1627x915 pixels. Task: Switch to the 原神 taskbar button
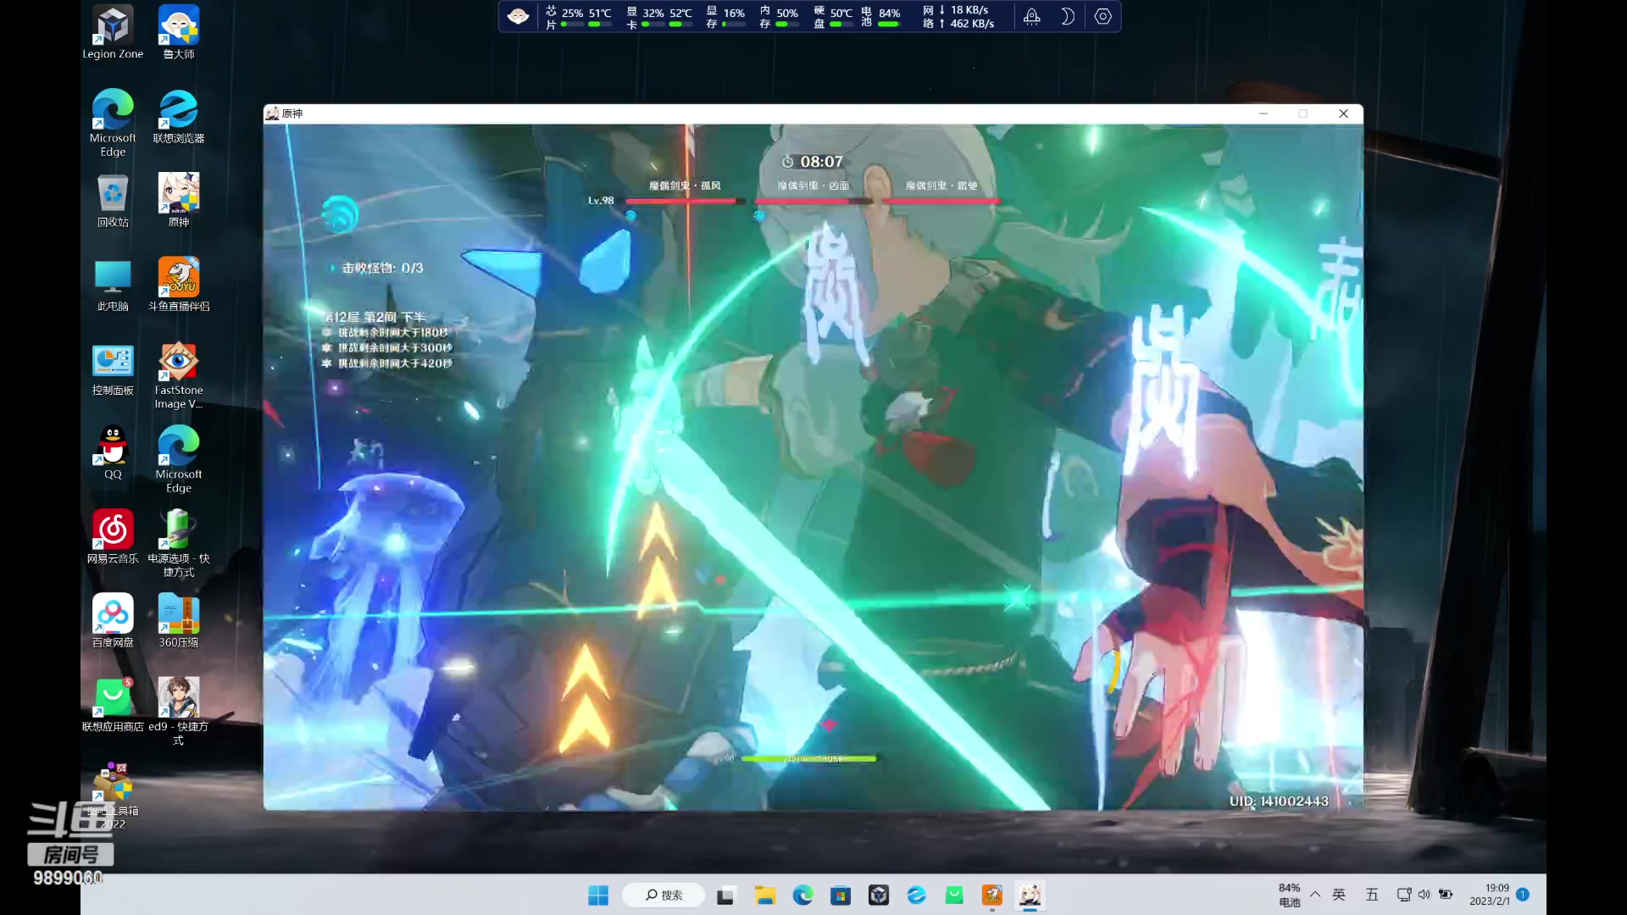1030,895
